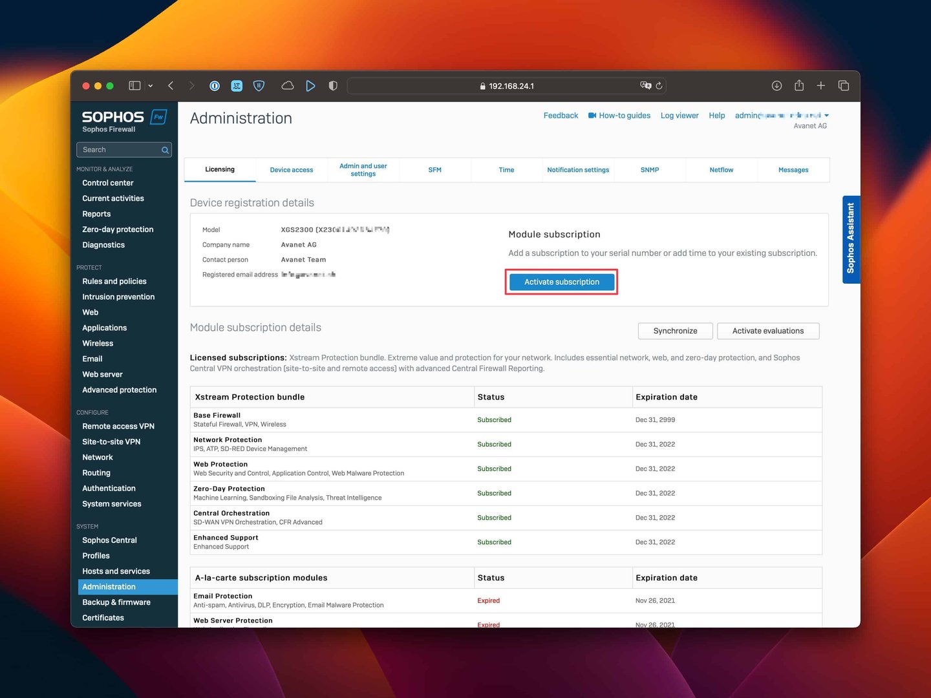Switch to the Time tab
This screenshot has width=931, height=698.
point(506,170)
